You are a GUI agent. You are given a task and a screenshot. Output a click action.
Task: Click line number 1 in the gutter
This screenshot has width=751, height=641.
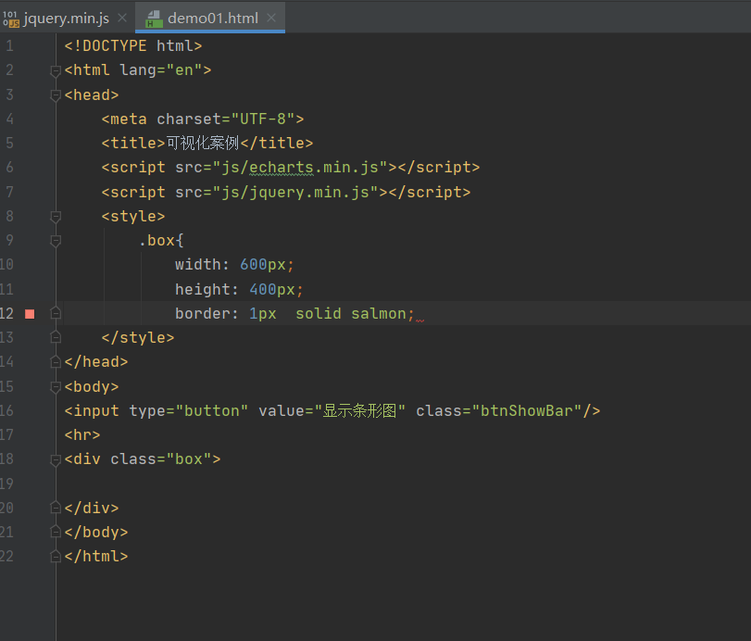point(9,46)
